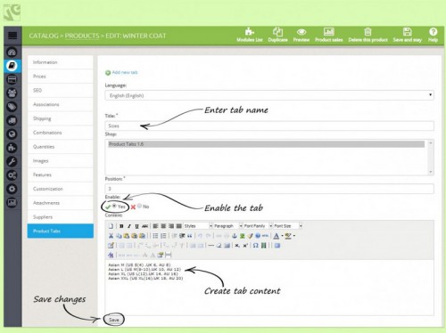Open the Product sales chart icon
Viewport: 446px width, 333px height.
coord(328,31)
